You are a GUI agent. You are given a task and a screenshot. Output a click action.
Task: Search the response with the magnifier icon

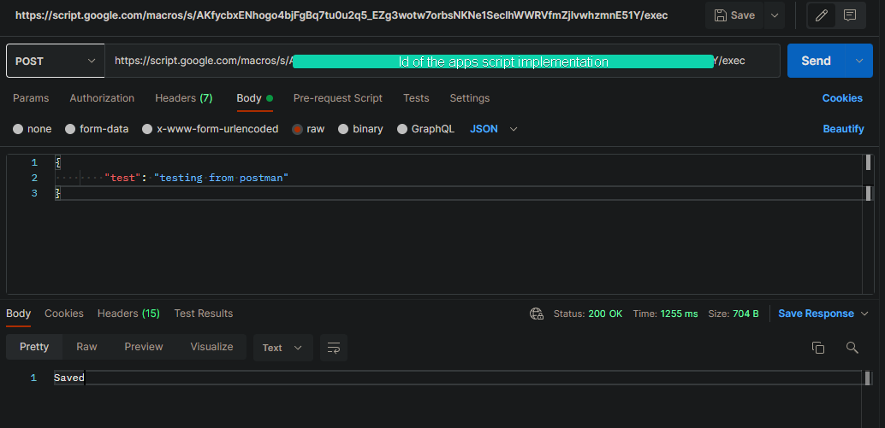(852, 348)
